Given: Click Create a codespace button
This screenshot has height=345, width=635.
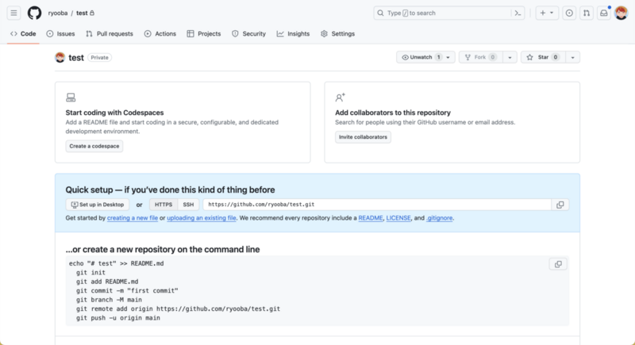Looking at the screenshot, I should pos(94,146).
